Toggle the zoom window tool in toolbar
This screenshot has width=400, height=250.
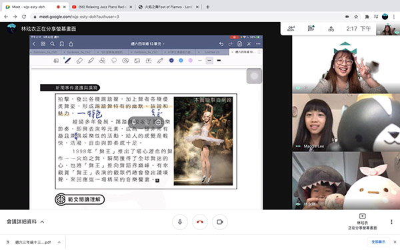pyautogui.click(x=56, y=61)
